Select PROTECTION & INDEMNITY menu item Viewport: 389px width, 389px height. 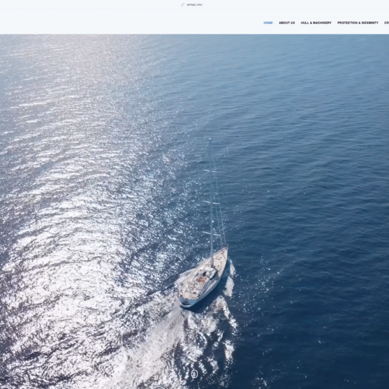point(357,23)
